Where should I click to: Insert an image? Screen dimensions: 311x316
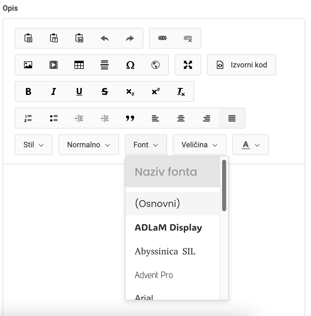(x=28, y=65)
